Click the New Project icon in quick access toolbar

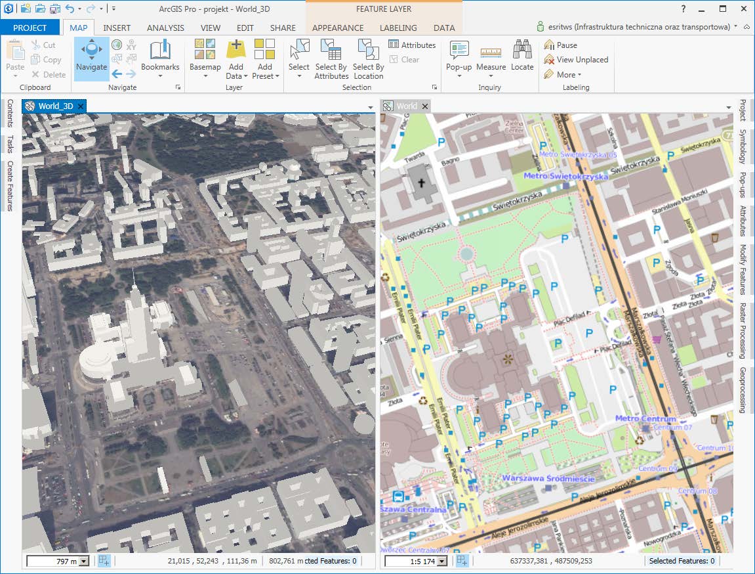point(26,9)
